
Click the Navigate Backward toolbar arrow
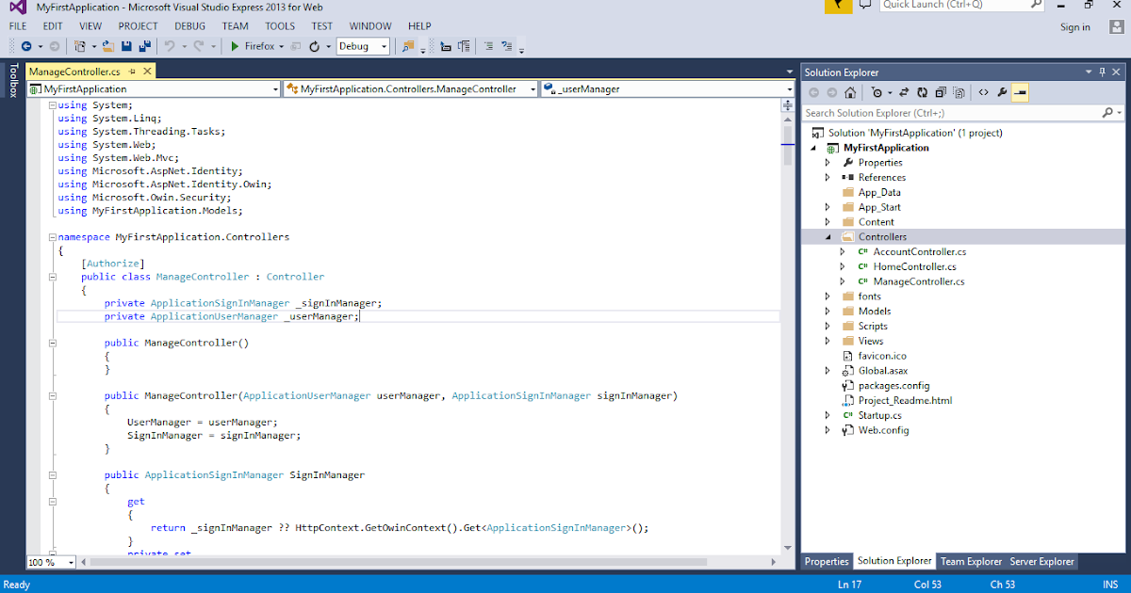point(27,45)
